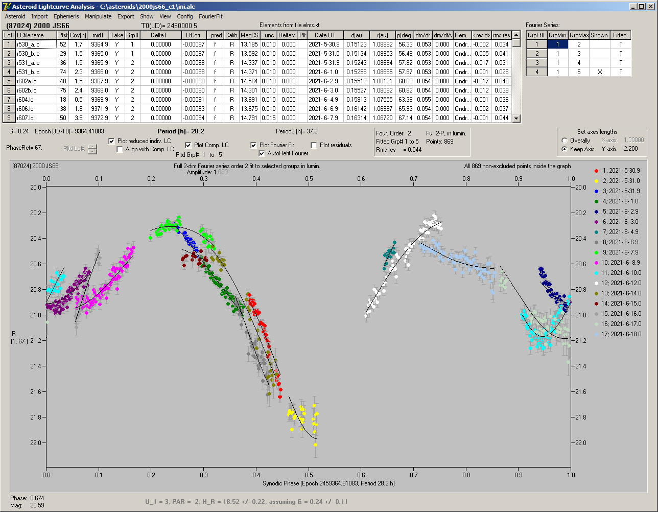Click filename cell r607.lc

point(36,118)
